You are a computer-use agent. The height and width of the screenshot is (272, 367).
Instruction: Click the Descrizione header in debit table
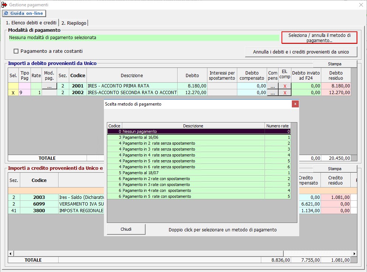pos(132,75)
